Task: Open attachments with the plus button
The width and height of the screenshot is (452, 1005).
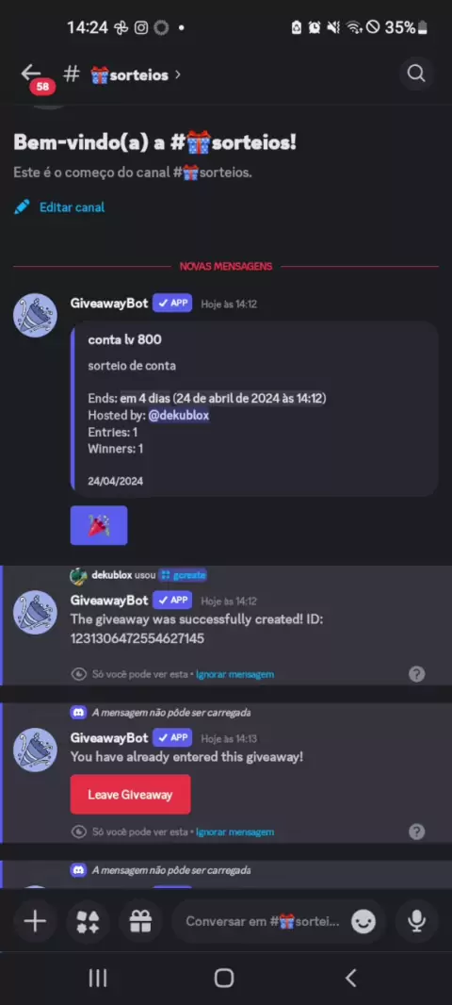Action: [35, 922]
